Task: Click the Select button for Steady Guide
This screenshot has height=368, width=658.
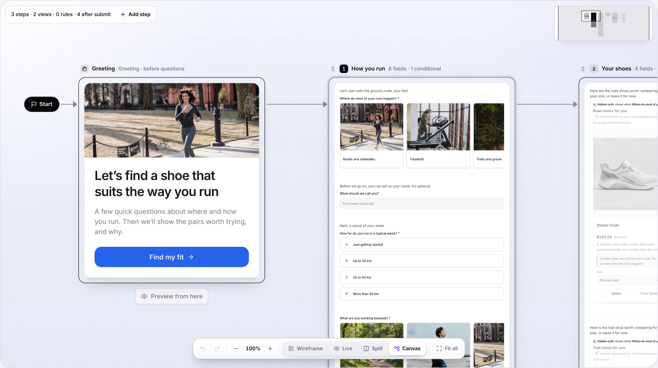Action: tap(616, 293)
